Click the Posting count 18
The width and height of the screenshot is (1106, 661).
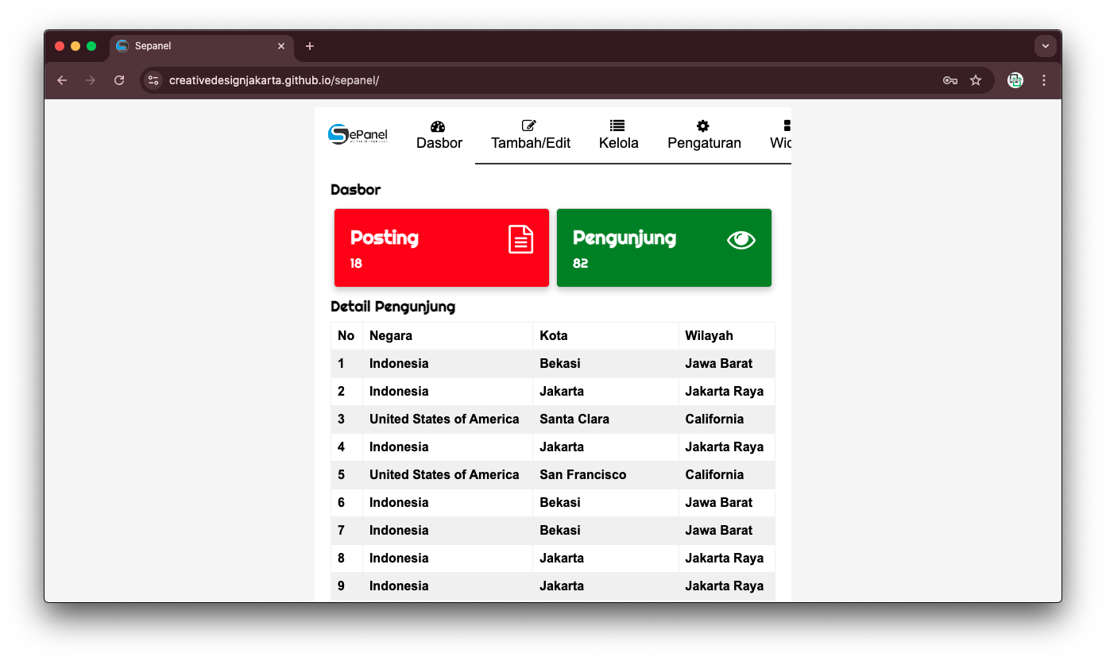[356, 264]
